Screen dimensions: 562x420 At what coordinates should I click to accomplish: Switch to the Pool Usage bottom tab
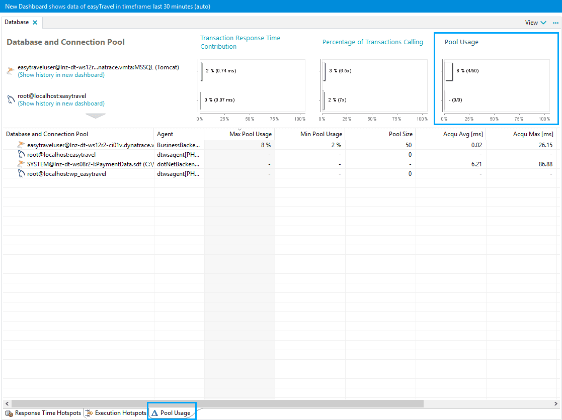point(172,413)
